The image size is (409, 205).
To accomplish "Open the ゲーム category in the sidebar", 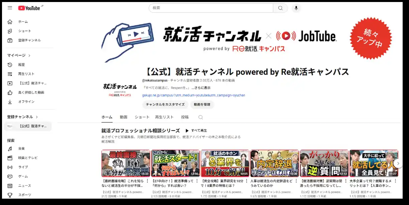I will 10,176.
